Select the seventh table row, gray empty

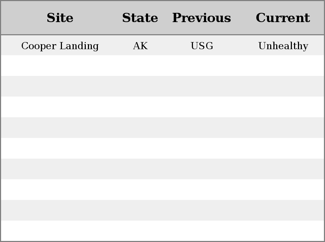[162, 169]
